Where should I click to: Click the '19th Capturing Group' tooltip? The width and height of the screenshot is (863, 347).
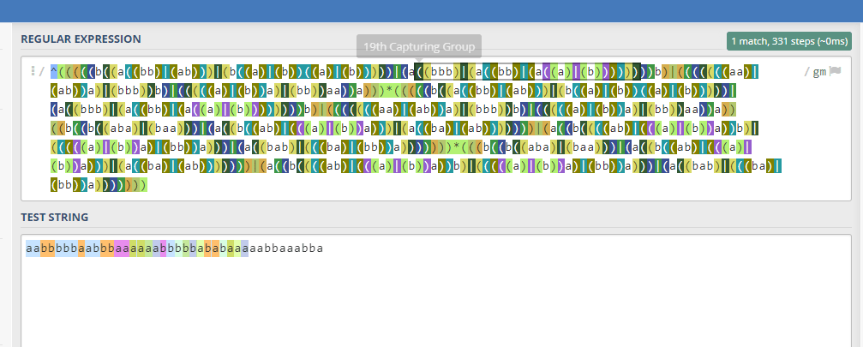click(419, 46)
